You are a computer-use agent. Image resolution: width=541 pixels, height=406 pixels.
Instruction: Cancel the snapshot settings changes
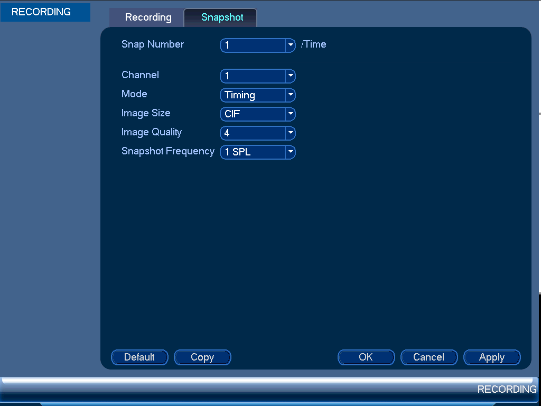[429, 357]
